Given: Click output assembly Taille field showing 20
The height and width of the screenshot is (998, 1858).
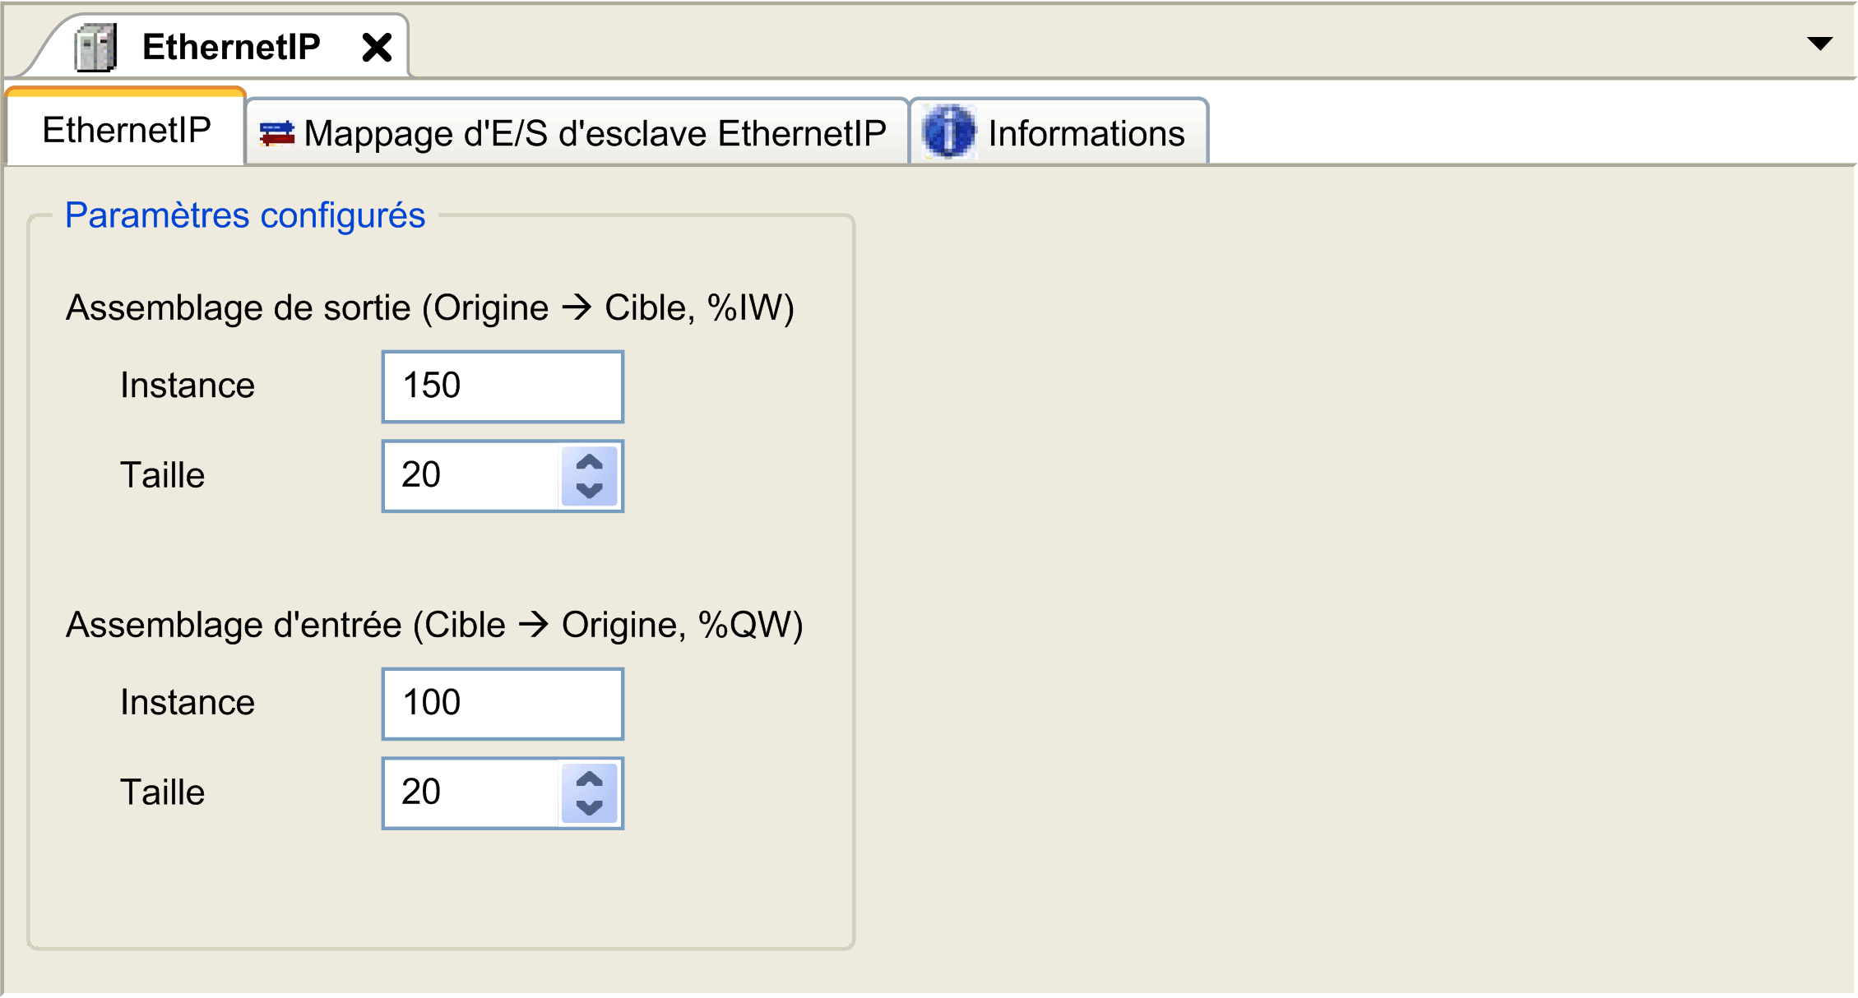Looking at the screenshot, I should (x=471, y=475).
